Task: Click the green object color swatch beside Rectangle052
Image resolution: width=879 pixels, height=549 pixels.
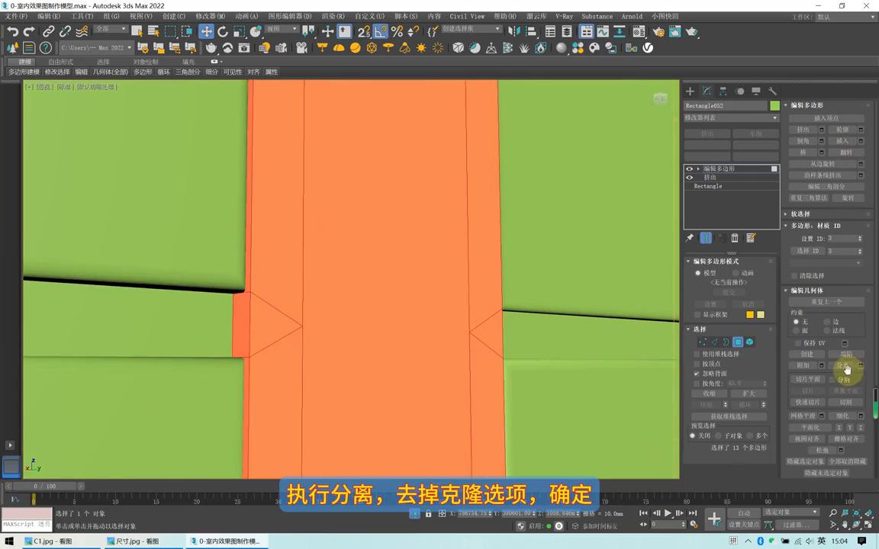Action: (x=774, y=106)
